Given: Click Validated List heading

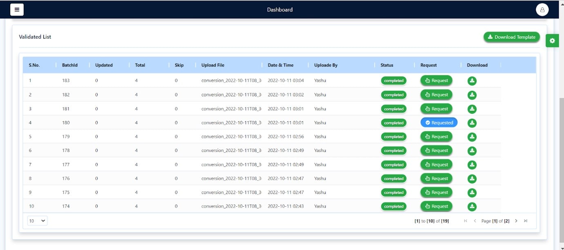Looking at the screenshot, I should (35, 37).
